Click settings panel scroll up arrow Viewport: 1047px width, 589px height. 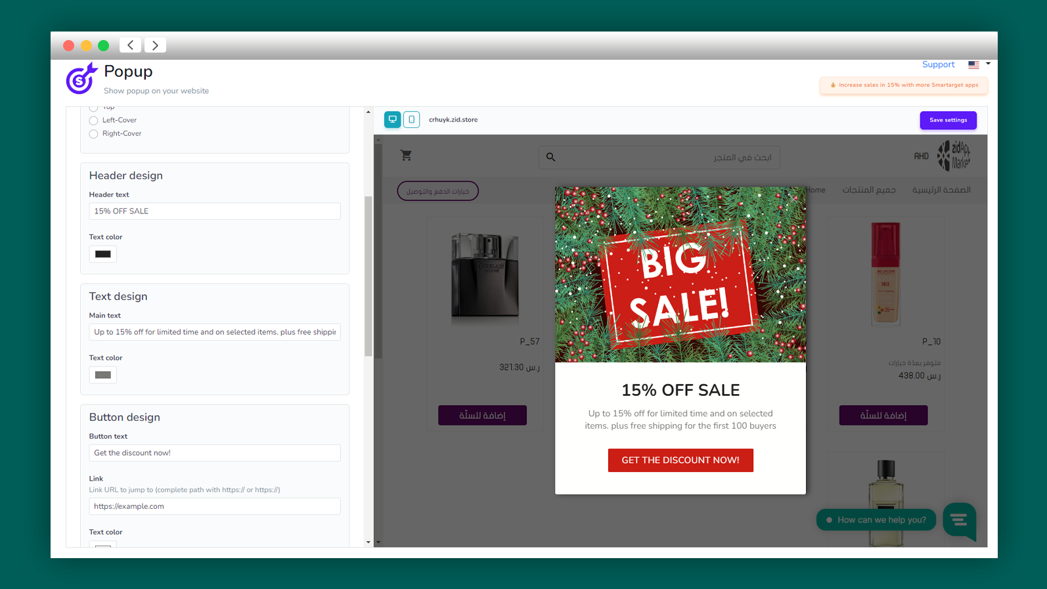click(368, 112)
